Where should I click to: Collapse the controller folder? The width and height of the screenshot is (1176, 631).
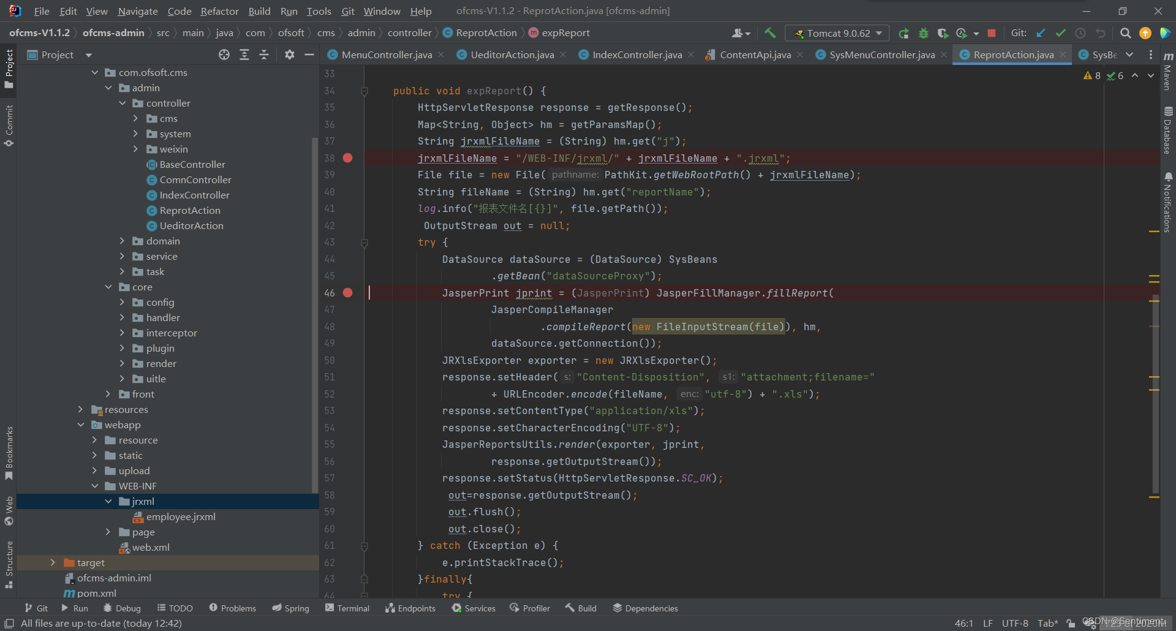123,103
